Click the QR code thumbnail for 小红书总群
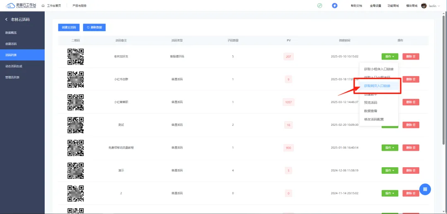Screen dimensions: 447x214 pos(76,79)
